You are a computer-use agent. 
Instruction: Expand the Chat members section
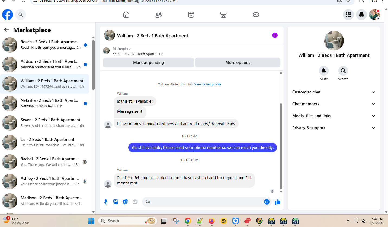click(334, 104)
